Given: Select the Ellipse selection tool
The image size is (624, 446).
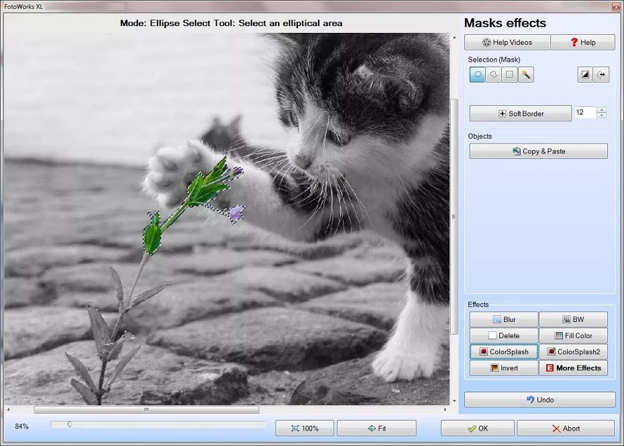Looking at the screenshot, I should tap(477, 75).
